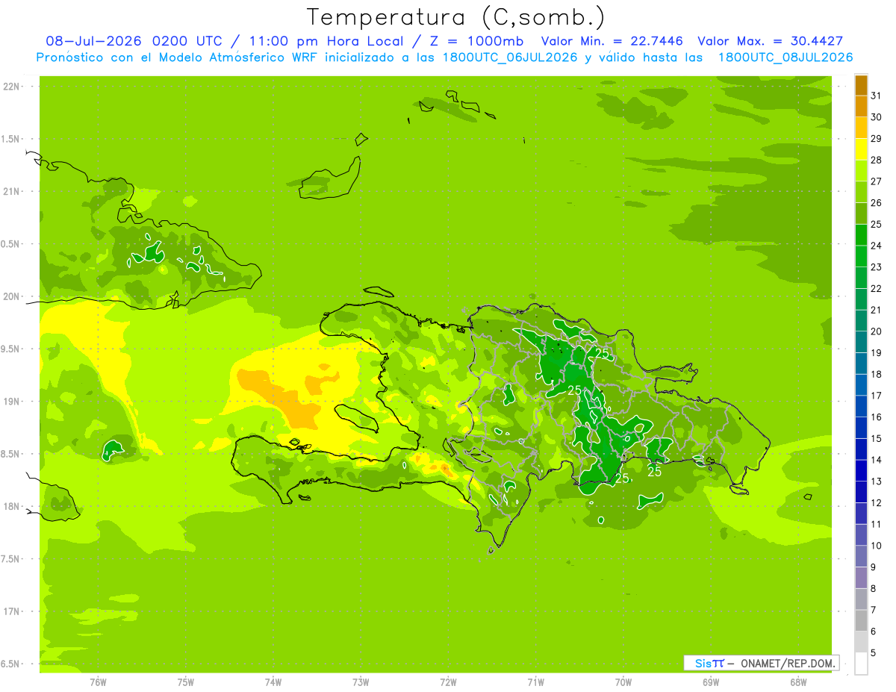Click the 22N latitude label
Viewport: 896px width, 692px height.
[x=12, y=87]
